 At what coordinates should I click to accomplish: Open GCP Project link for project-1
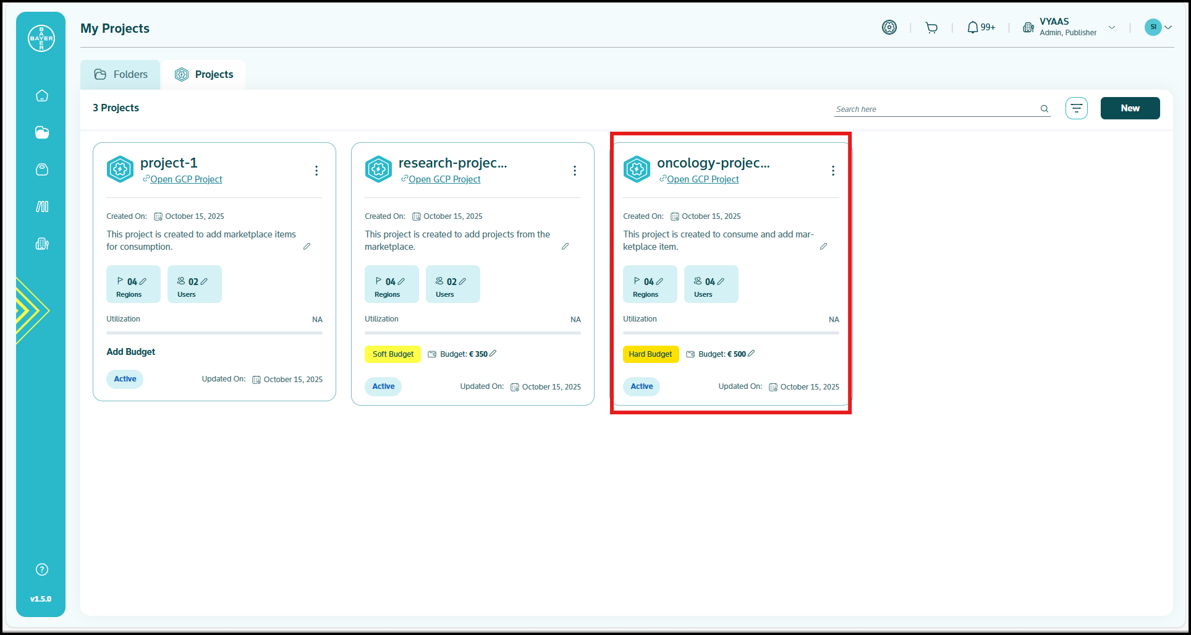(x=186, y=179)
